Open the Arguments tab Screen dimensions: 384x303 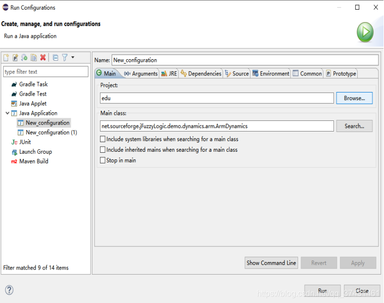(141, 73)
